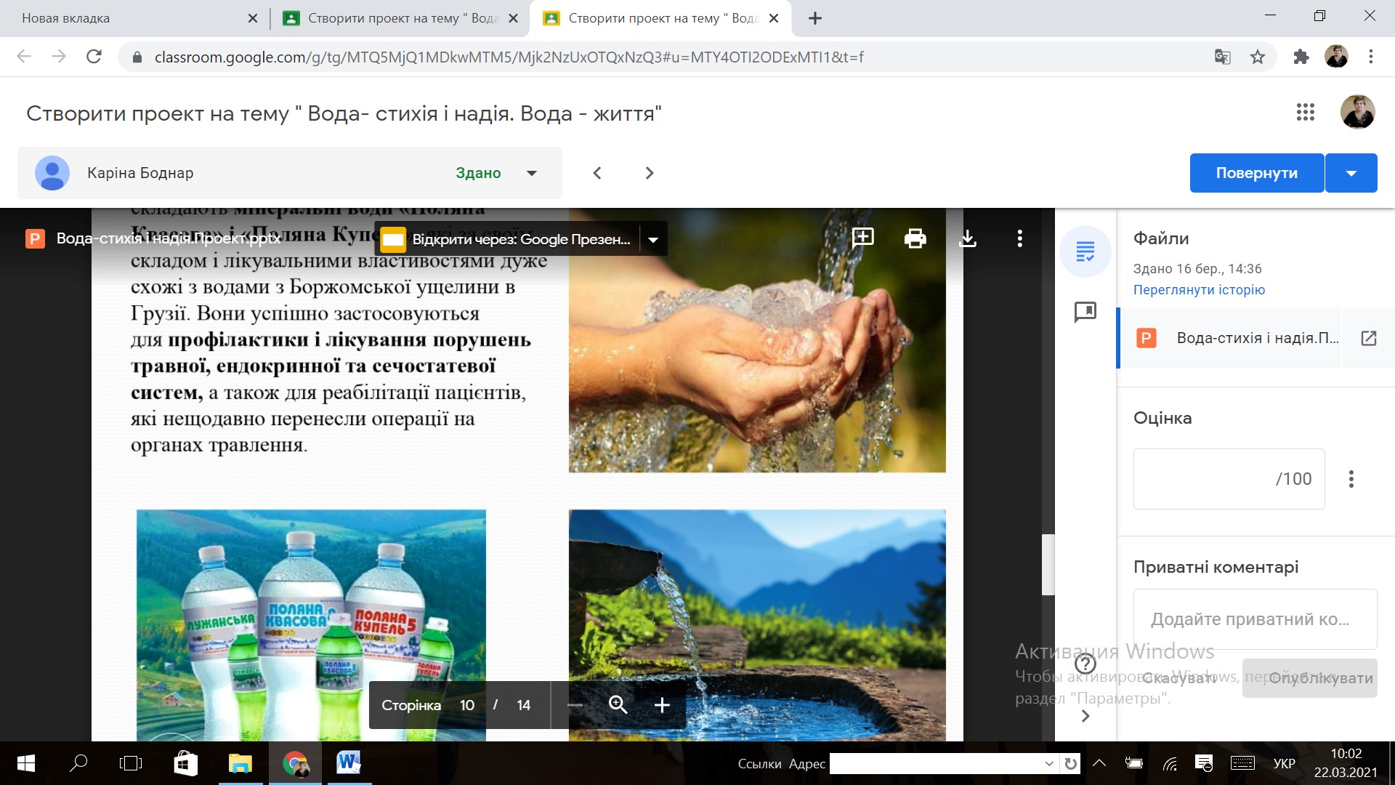Open Windows taskbar search
The height and width of the screenshot is (785, 1395).
(x=78, y=763)
